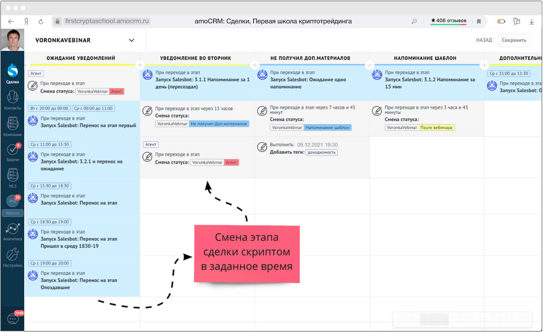Open Salesbot 3.1.1 Напоминание за 1 день trigger
The width and height of the screenshot is (543, 332).
click(197, 83)
